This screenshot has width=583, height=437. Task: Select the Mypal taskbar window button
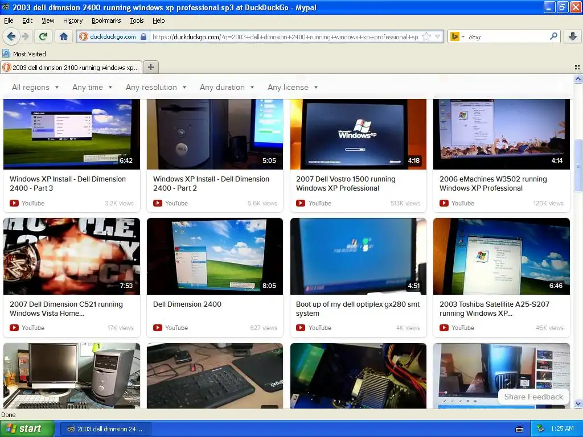point(105,429)
